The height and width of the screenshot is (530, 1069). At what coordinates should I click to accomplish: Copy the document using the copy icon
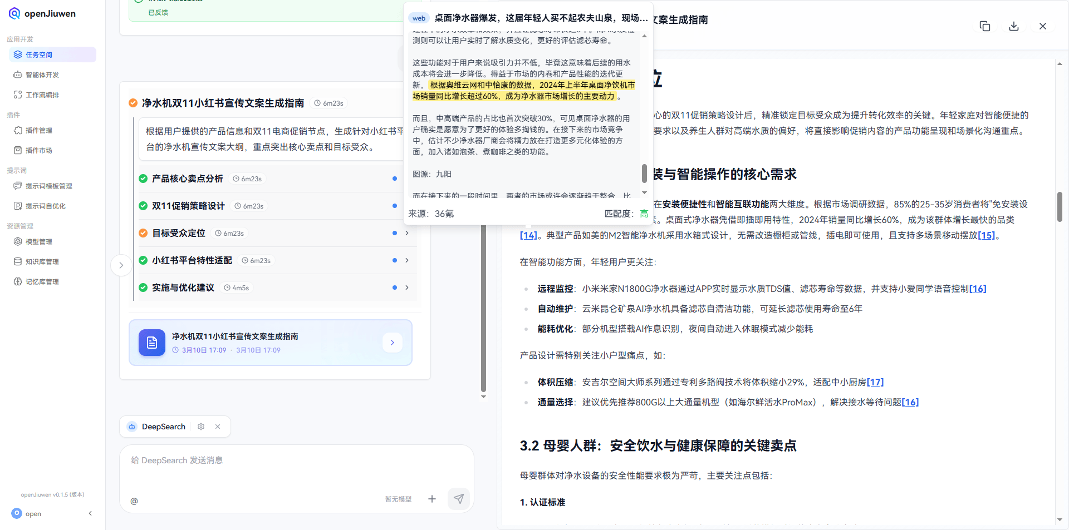tap(985, 26)
